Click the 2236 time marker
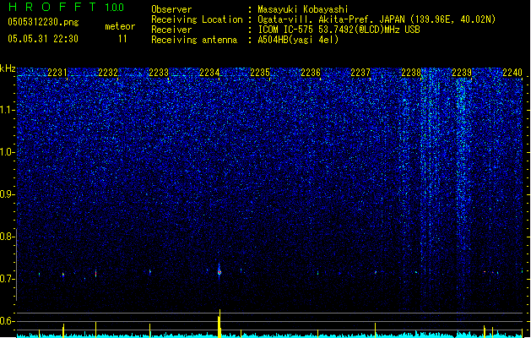531x338 pixels. 311,72
